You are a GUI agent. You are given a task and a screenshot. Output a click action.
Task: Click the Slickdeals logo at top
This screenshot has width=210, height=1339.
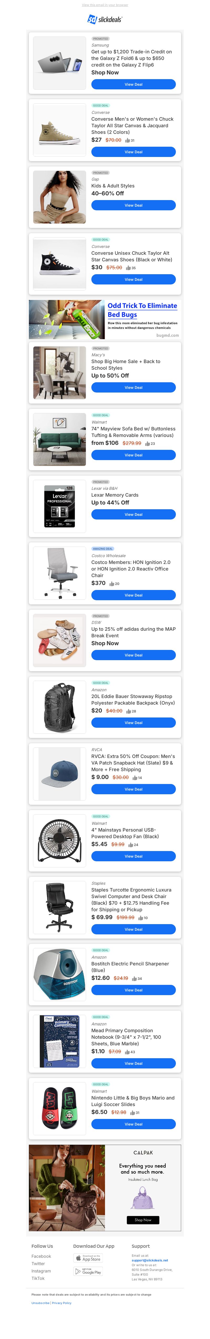(x=105, y=19)
